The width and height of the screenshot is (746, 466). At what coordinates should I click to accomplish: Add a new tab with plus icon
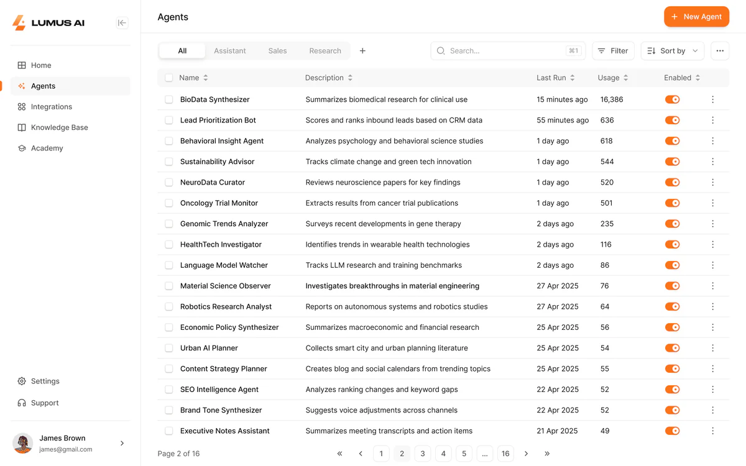[362, 51]
